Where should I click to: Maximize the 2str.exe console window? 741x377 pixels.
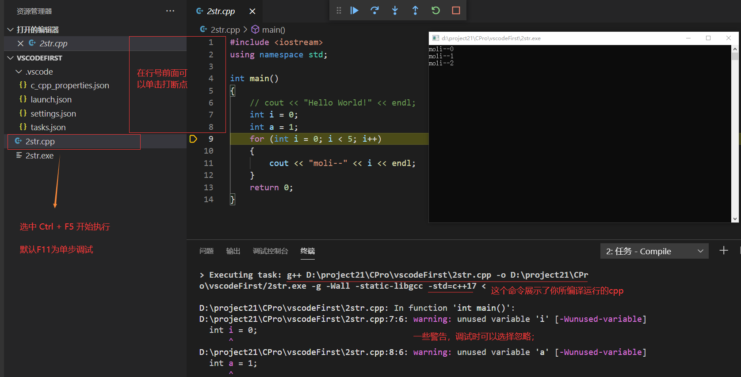(708, 38)
